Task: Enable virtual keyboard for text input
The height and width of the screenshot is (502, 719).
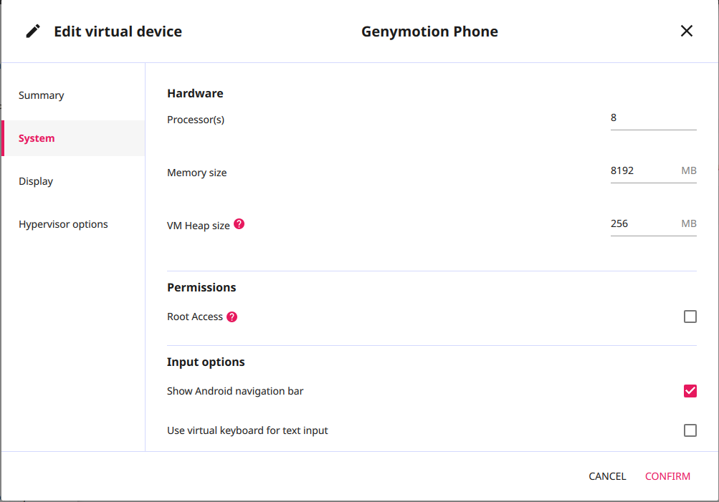Action: click(690, 430)
